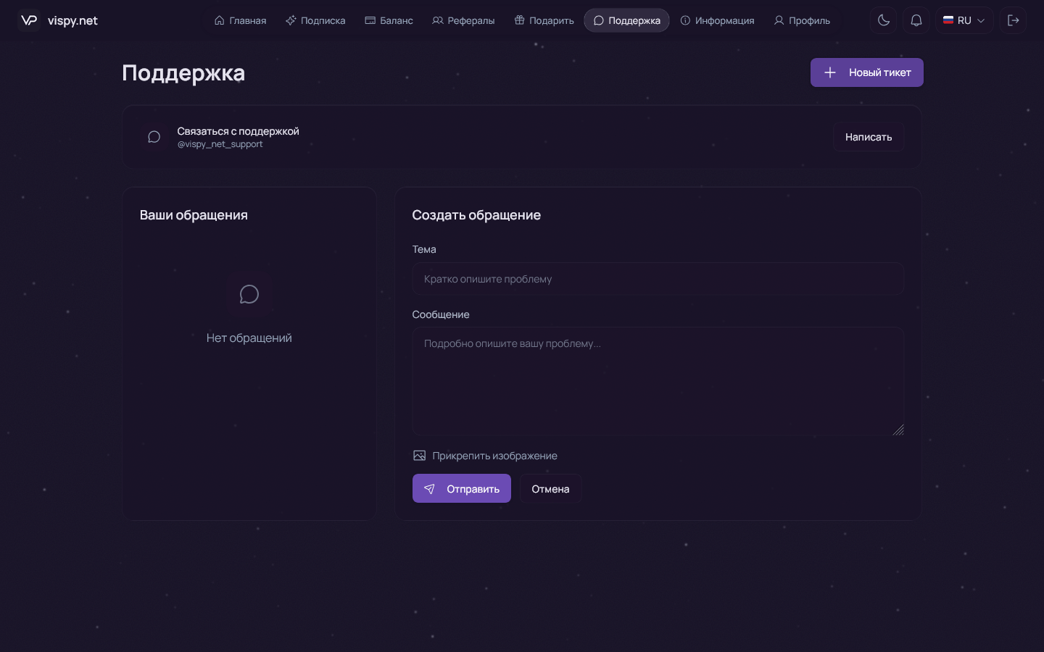
Task: Open the Подарить section
Action: point(544,20)
